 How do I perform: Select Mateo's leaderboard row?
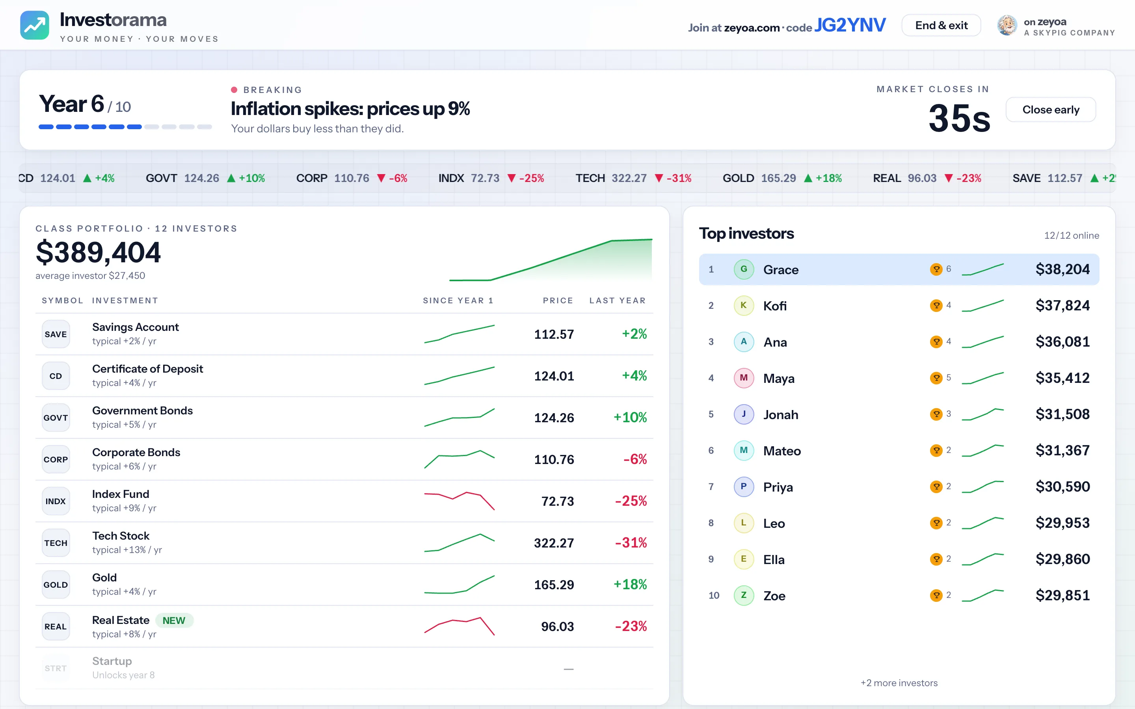899,451
